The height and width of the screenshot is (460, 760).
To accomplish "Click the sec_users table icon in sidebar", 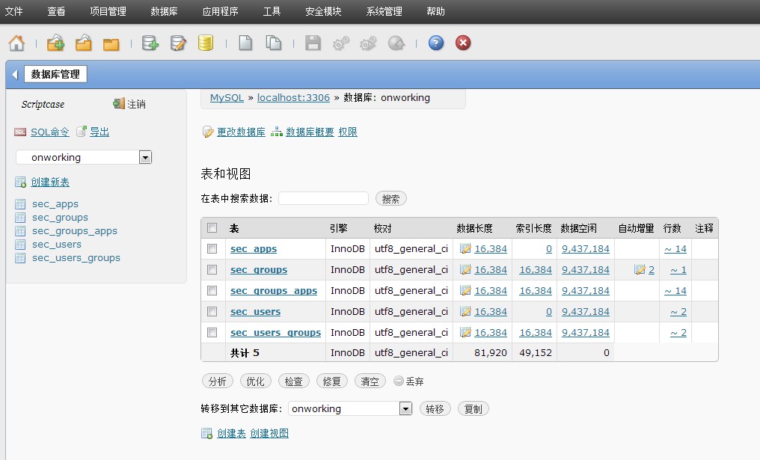I will tap(20, 245).
